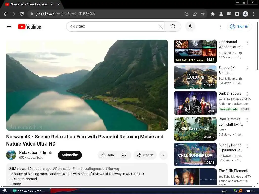
Task: Install app via address bar download icon
Action: (186, 14)
